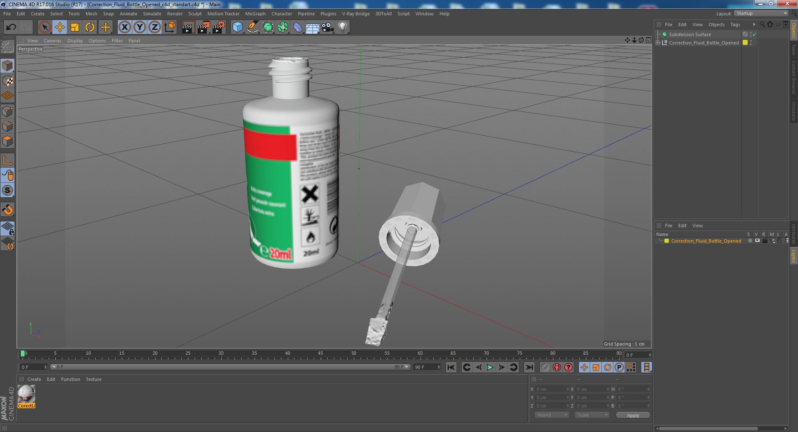
Task: Render the active view
Action: [188, 27]
